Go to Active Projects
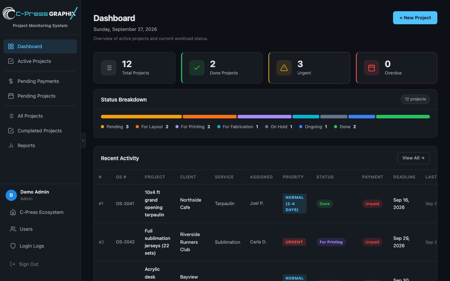 click(x=40, y=61)
